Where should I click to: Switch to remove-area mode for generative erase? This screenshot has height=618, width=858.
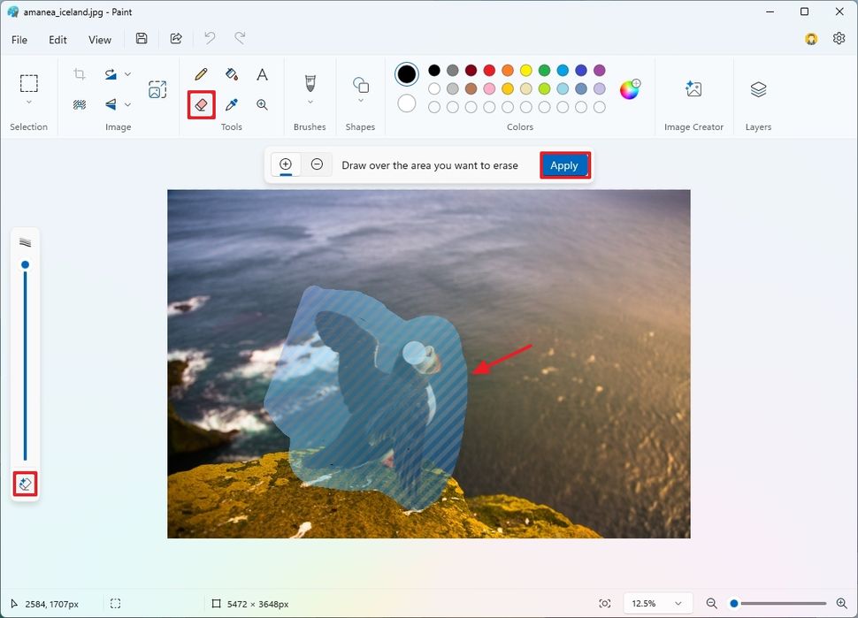317,164
